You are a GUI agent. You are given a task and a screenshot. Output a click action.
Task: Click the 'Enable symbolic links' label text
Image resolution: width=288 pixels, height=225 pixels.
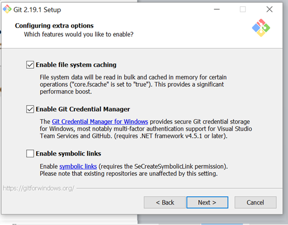68,153
